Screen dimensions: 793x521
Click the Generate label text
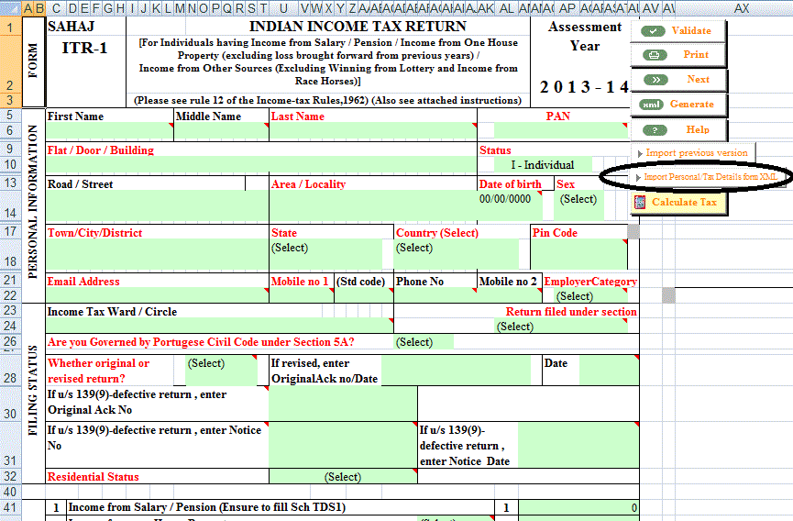point(692,104)
